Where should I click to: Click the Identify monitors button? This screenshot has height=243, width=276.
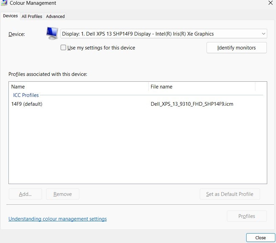click(237, 48)
